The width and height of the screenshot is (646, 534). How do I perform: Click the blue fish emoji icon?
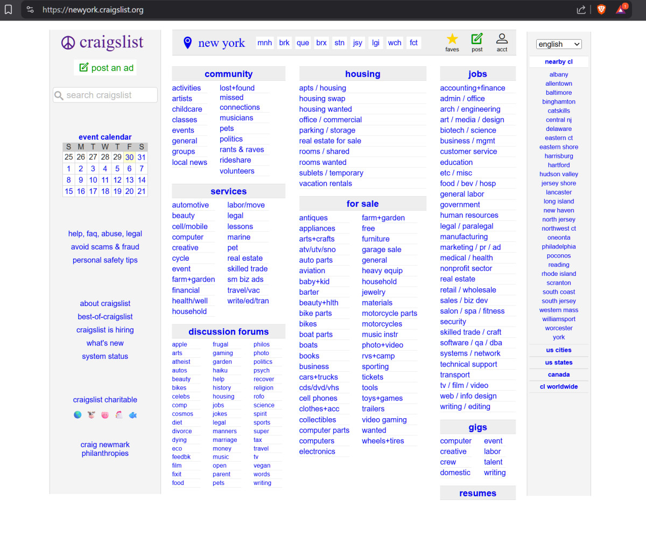(x=132, y=415)
